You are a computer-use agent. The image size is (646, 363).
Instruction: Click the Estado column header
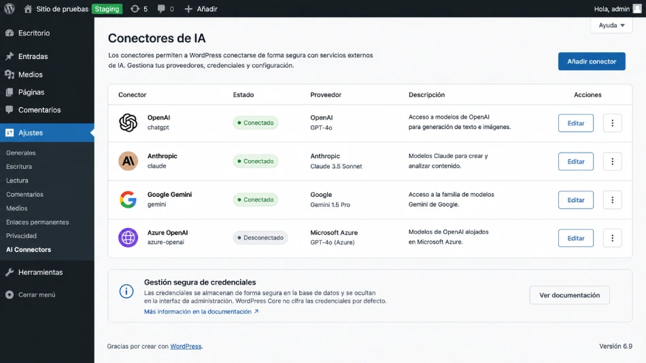(243, 94)
